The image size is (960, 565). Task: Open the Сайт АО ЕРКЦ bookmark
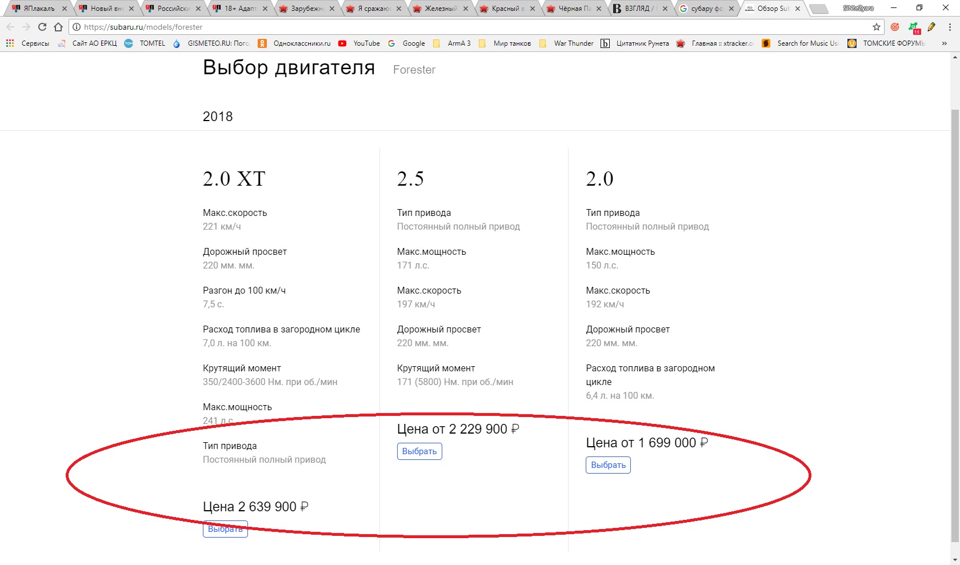click(x=87, y=43)
